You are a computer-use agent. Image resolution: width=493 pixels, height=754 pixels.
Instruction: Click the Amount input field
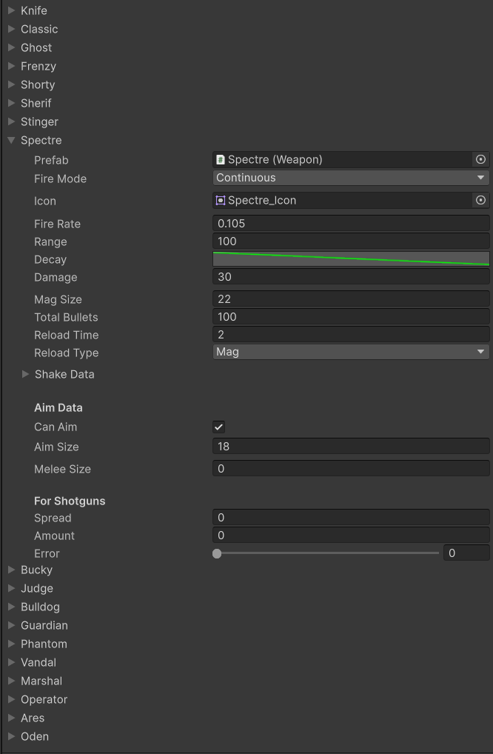point(352,536)
